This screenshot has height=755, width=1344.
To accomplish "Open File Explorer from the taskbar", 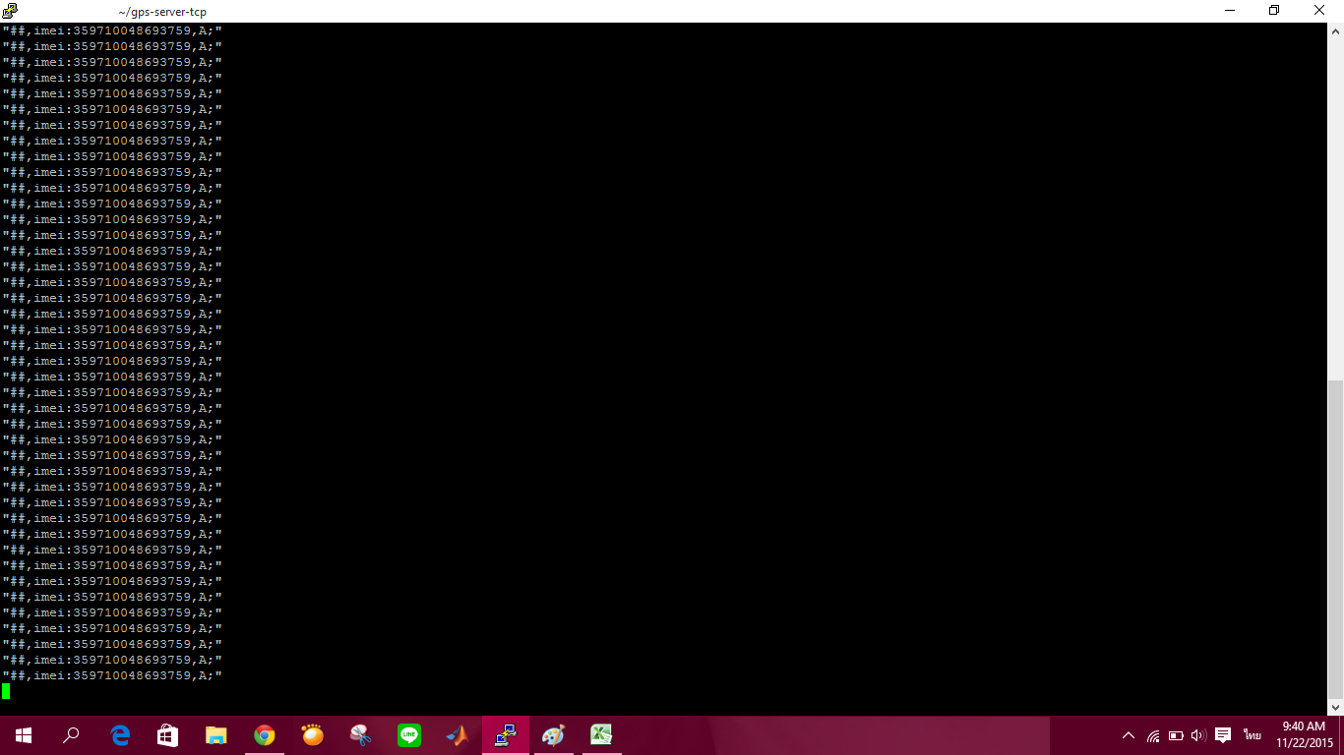I will [x=216, y=735].
